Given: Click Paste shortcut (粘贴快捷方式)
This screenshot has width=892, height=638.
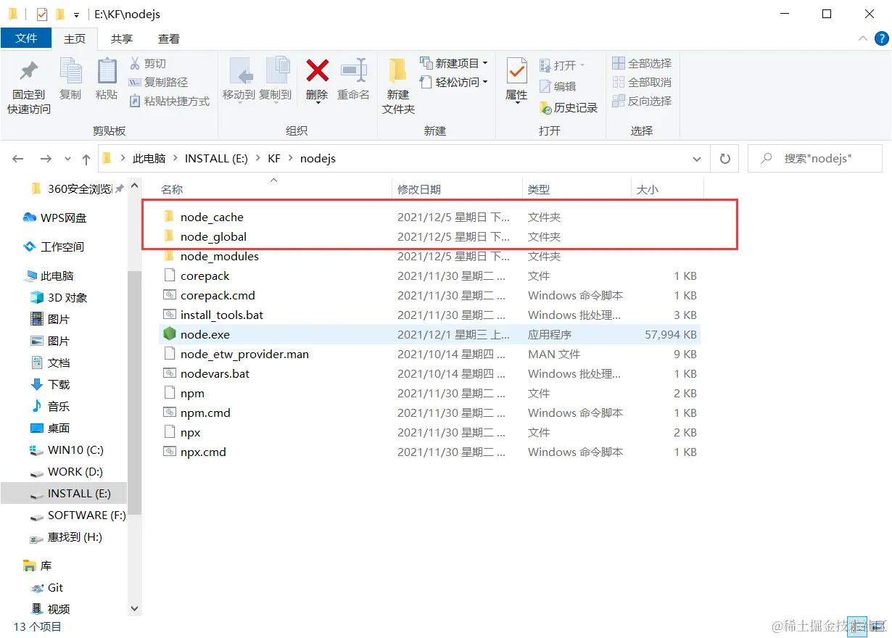Looking at the screenshot, I should tap(170, 101).
